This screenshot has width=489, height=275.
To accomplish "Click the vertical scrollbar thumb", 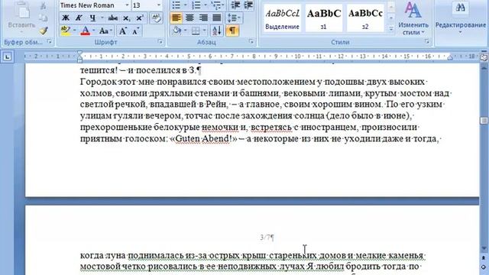I will pos(484,121).
